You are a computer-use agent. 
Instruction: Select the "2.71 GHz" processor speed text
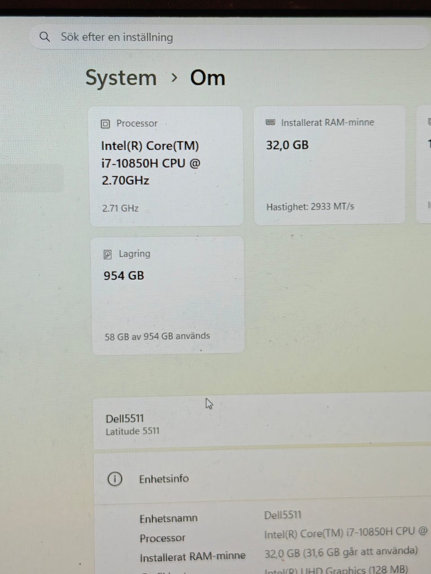(x=120, y=208)
